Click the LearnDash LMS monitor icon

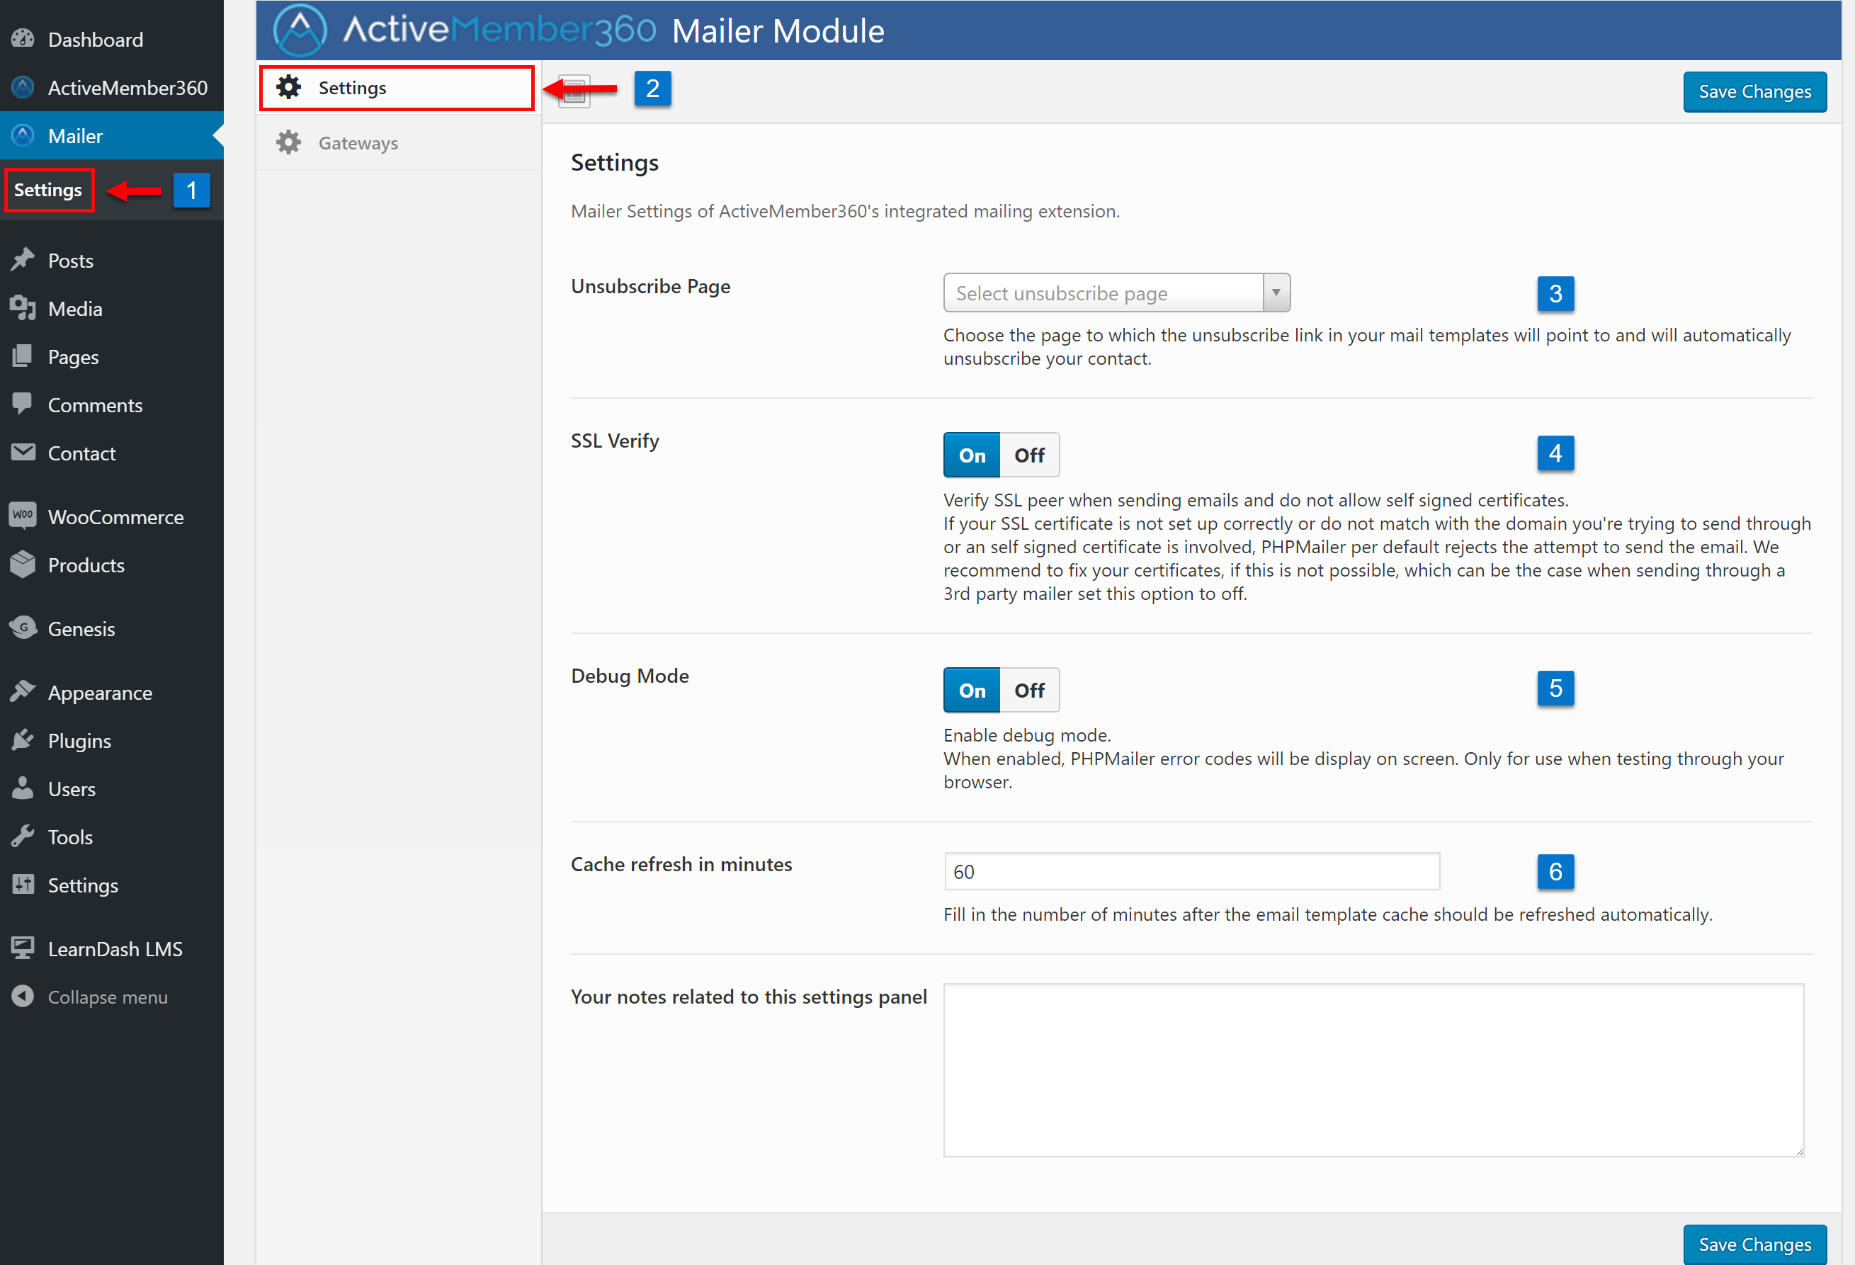23,948
